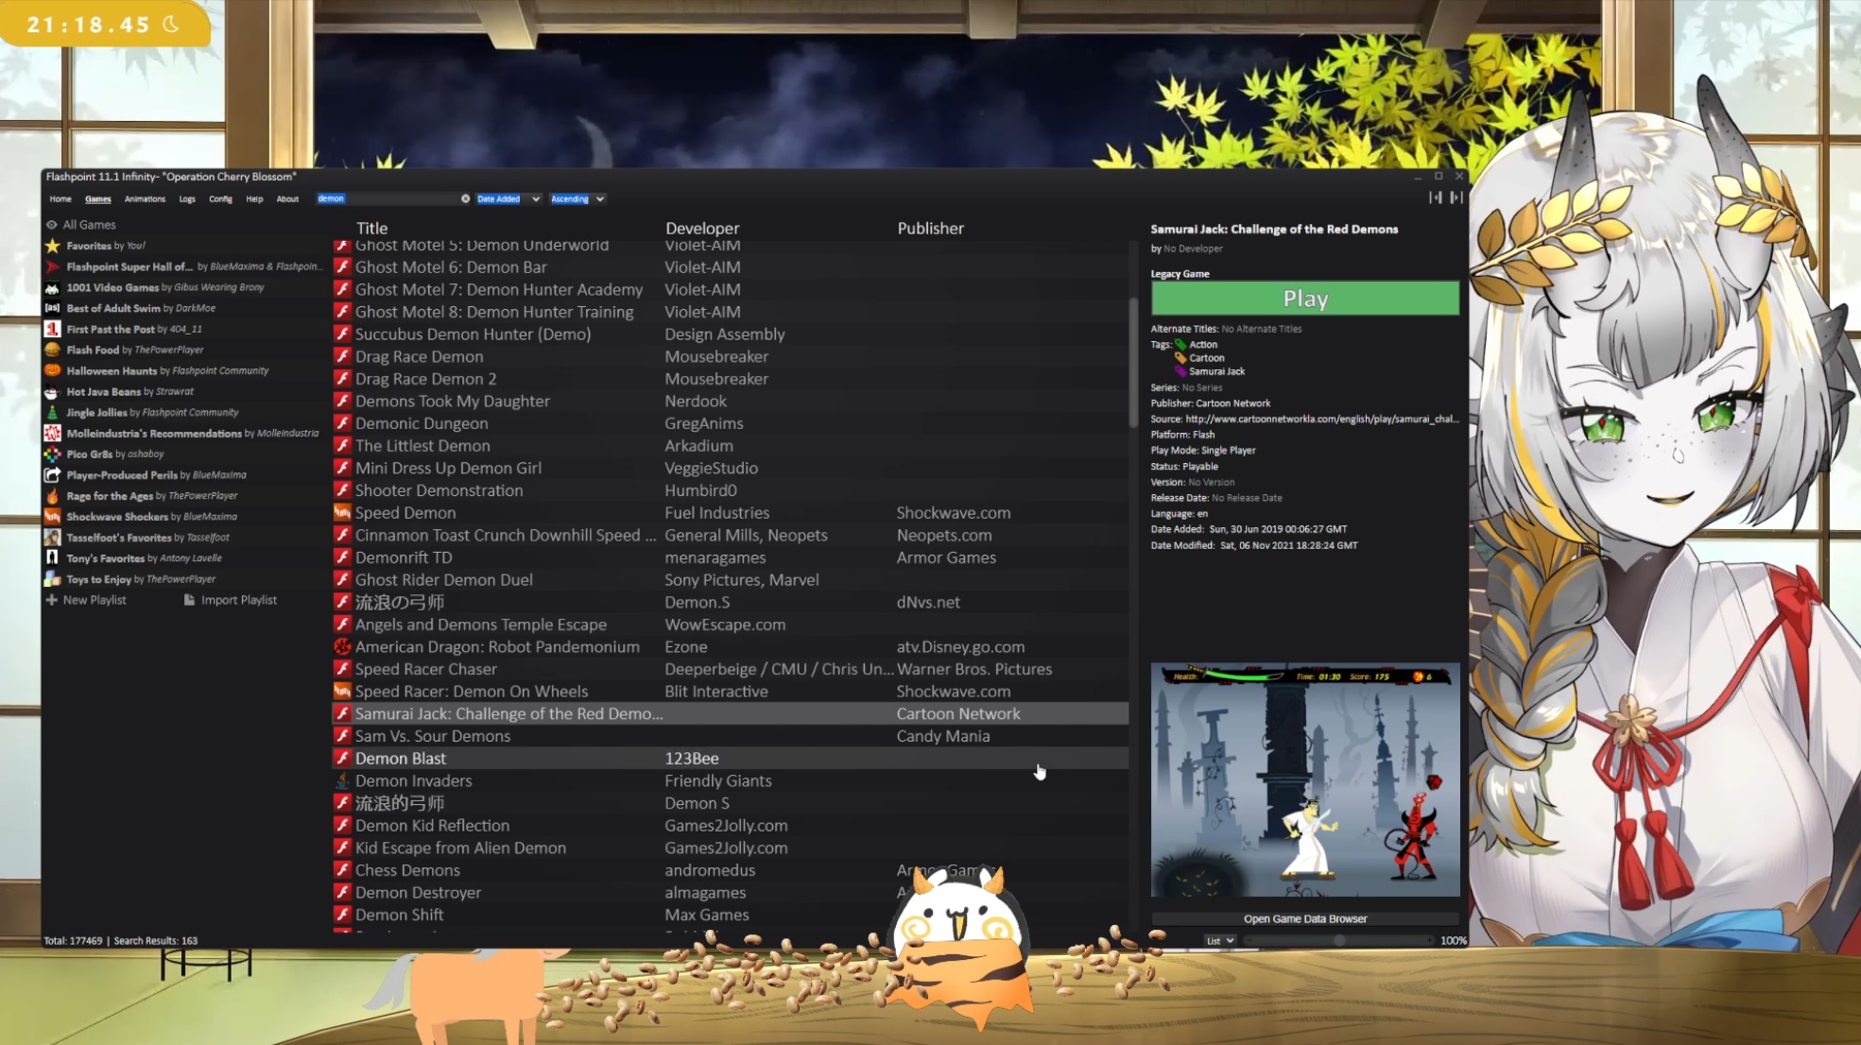
Task: Click the Samurai Jack game screenshot thumbnail
Action: tap(1304, 780)
